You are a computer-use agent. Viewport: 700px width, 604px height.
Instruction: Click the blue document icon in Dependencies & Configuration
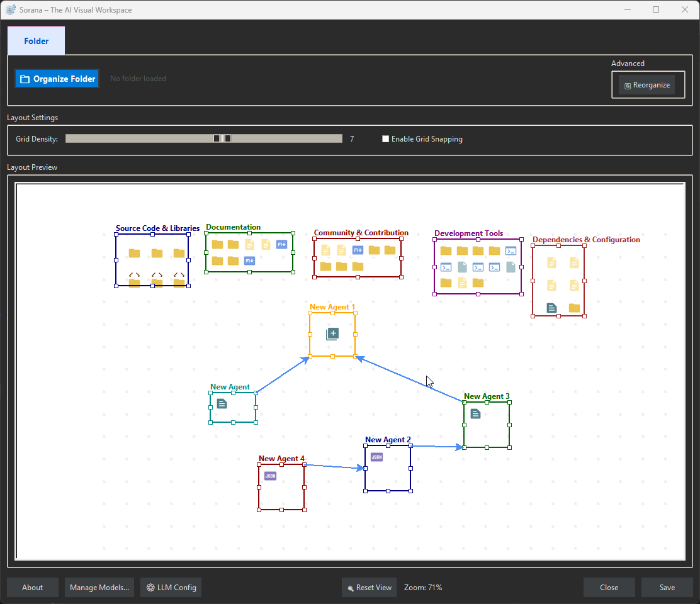(x=551, y=308)
